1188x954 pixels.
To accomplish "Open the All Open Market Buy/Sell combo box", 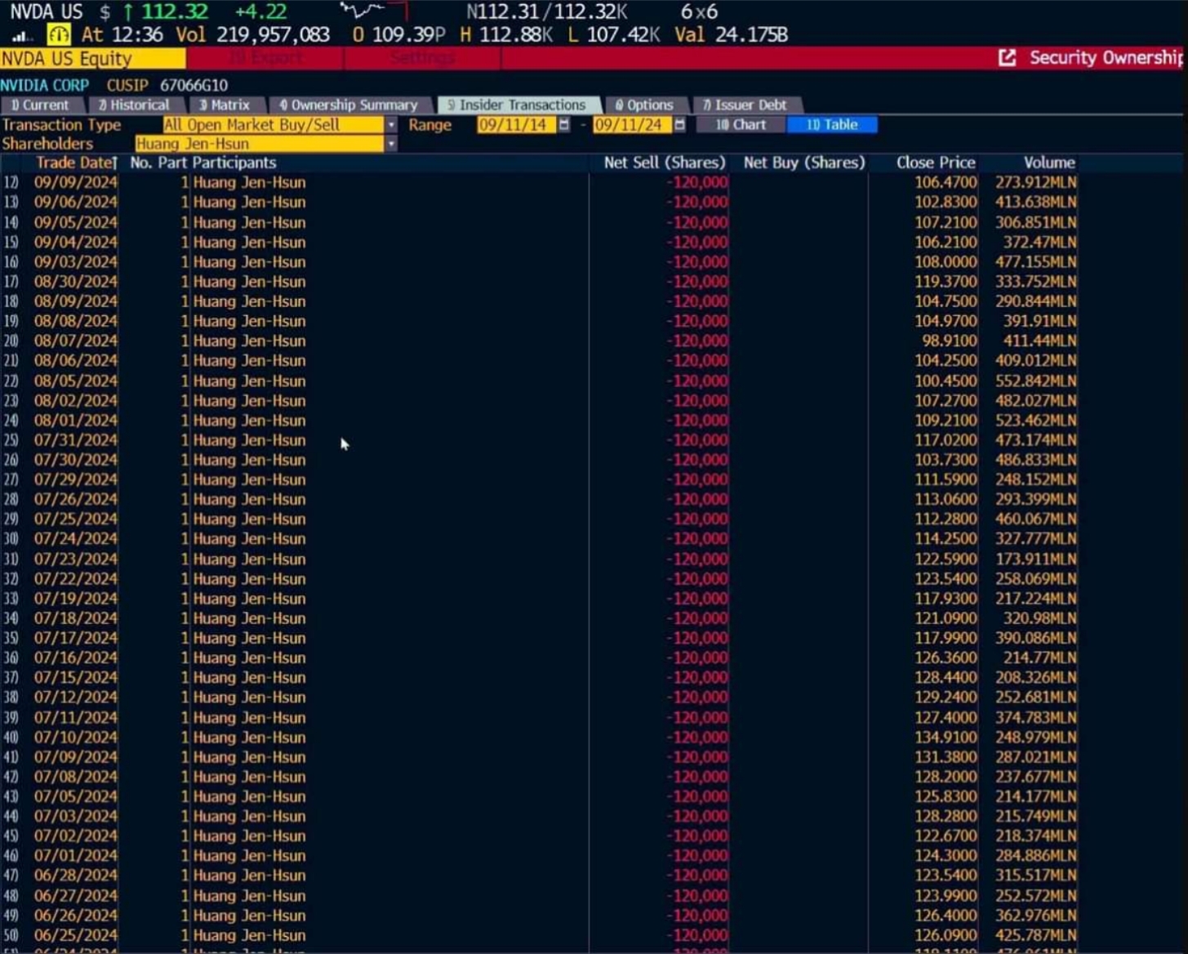I will pos(274,125).
